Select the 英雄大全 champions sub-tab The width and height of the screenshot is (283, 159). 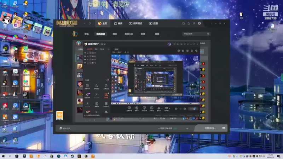(x=129, y=34)
